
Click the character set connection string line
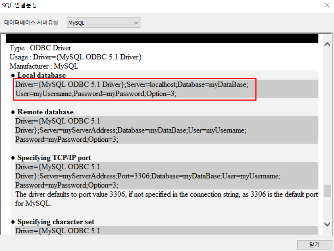[x=167, y=231]
